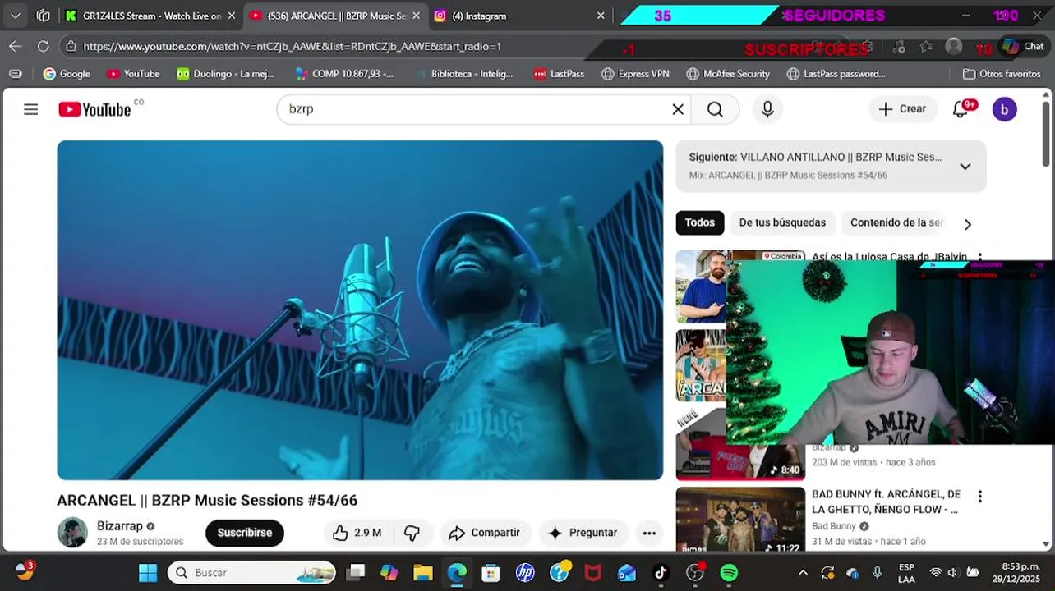This screenshot has height=591, width=1055.
Task: Open the Duolingo bookmark
Action: click(x=225, y=74)
